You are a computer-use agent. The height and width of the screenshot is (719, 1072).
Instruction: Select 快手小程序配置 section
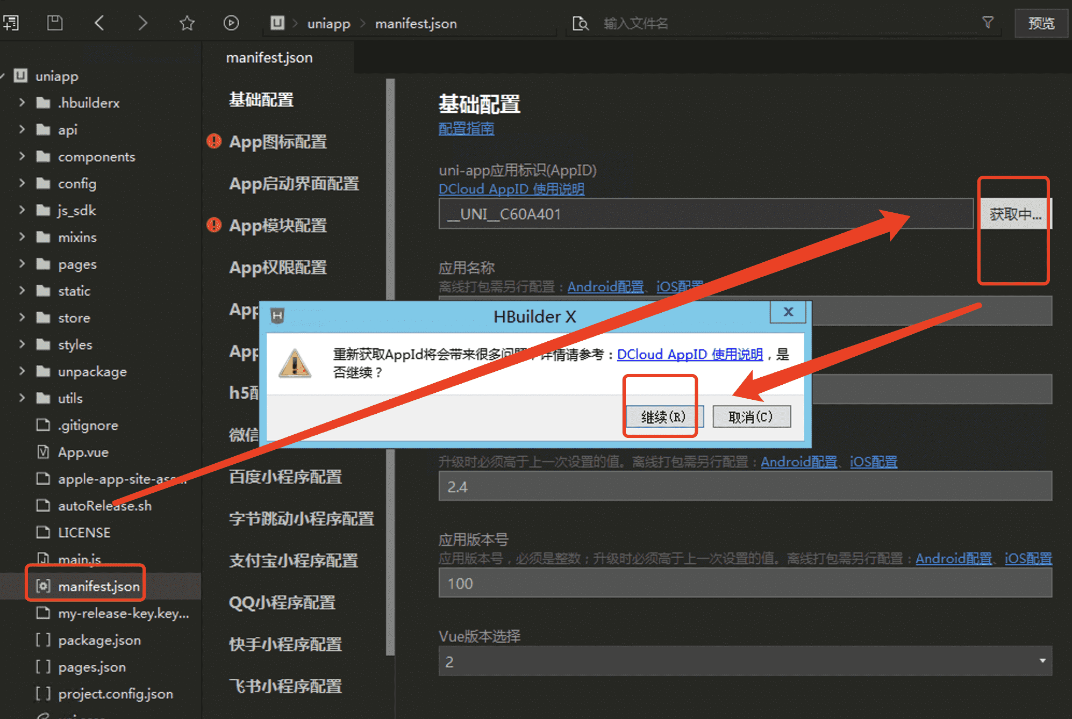[x=285, y=644]
